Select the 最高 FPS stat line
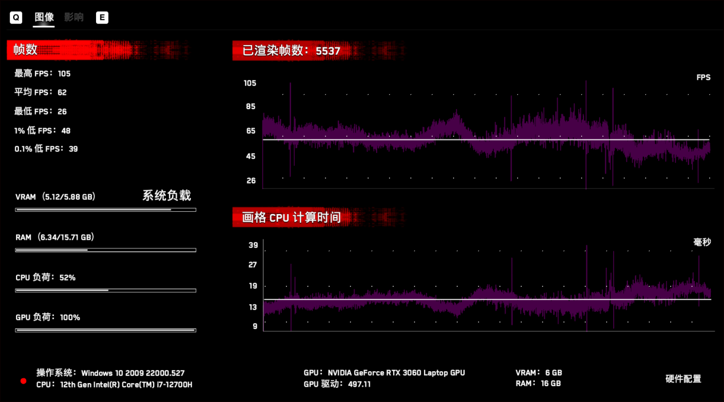 tap(42, 74)
